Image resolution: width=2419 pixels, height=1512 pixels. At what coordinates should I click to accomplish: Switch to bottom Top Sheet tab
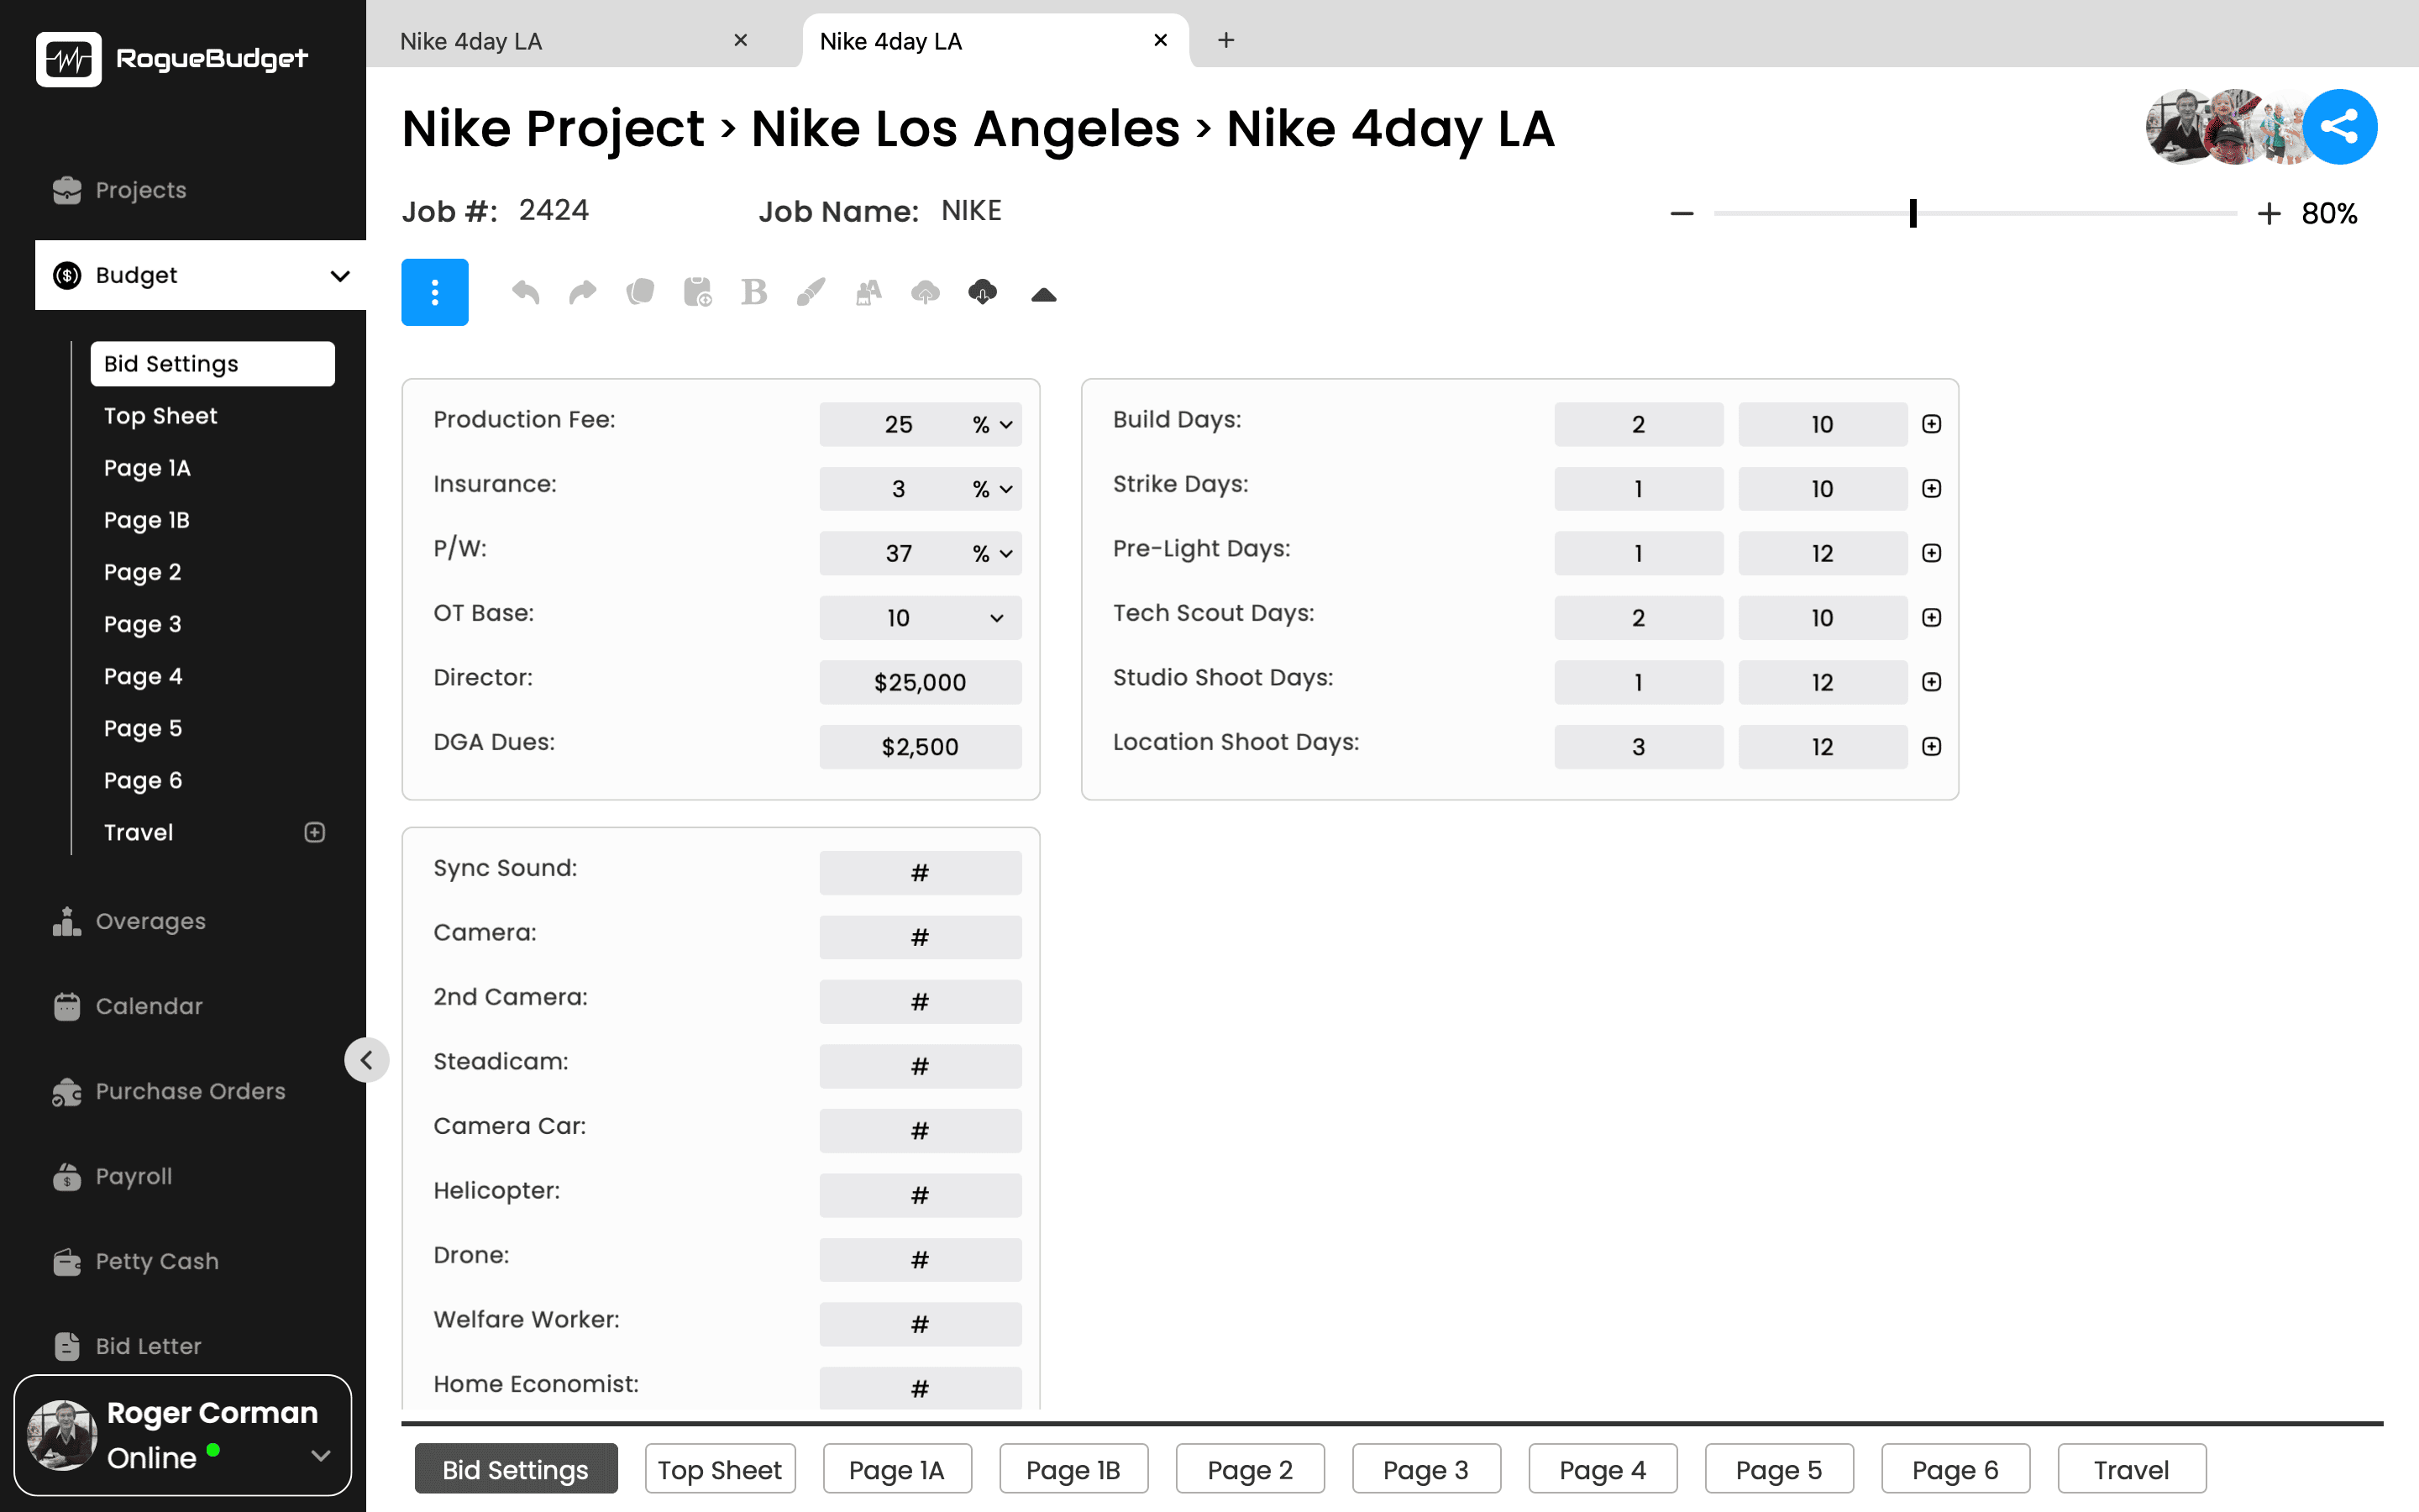(720, 1468)
